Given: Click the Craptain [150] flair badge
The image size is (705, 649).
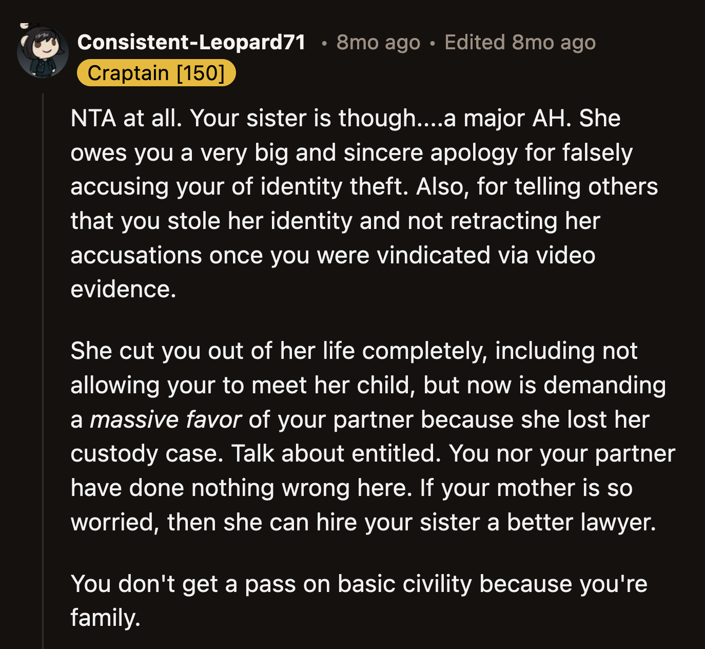Looking at the screenshot, I should pos(156,73).
